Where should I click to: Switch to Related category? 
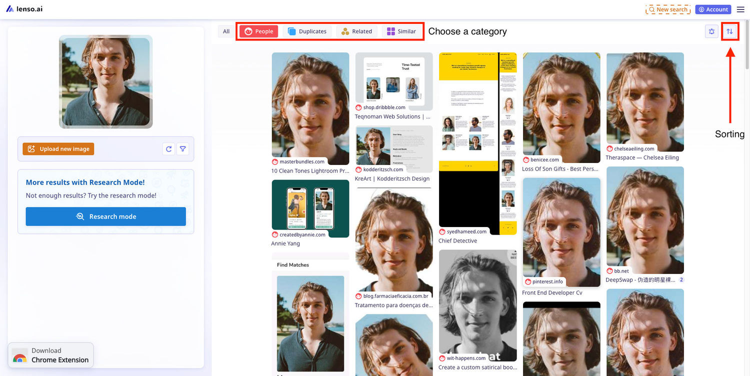(x=356, y=31)
